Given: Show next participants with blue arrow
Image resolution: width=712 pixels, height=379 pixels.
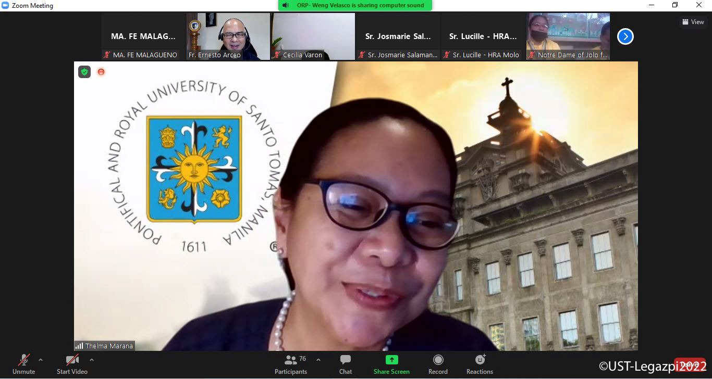Looking at the screenshot, I should [625, 36].
